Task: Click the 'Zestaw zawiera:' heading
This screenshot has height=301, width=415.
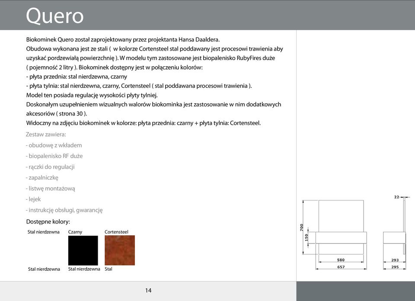Action: click(x=46, y=134)
